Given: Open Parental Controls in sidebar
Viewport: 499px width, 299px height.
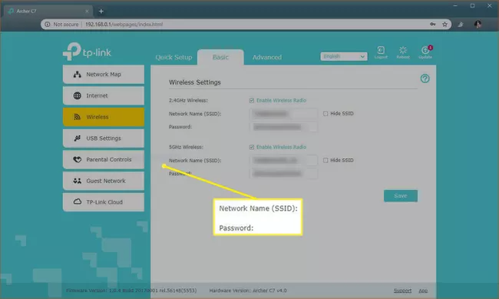Looking at the screenshot, I should 104,160.
